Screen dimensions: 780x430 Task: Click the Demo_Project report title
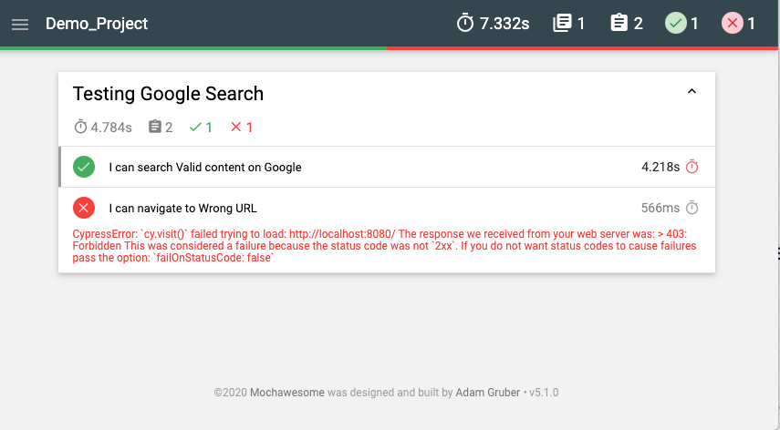[x=97, y=24]
